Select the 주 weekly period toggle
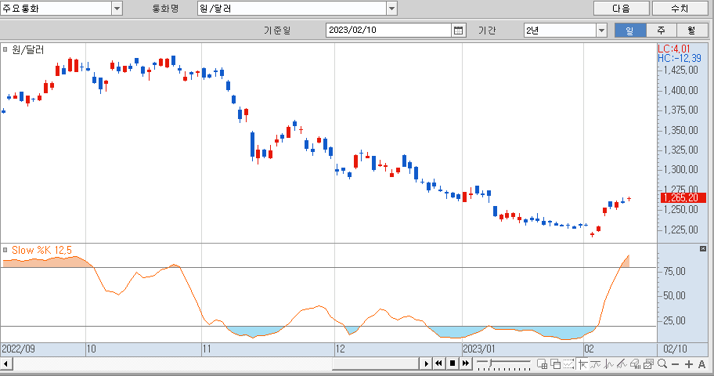Screen dimensions: 714x376 point(661,30)
